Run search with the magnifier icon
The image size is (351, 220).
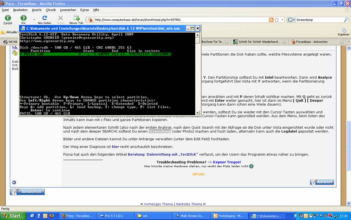tap(346, 20)
